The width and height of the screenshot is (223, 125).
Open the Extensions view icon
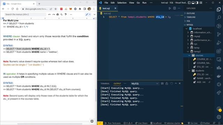coord(219,51)
